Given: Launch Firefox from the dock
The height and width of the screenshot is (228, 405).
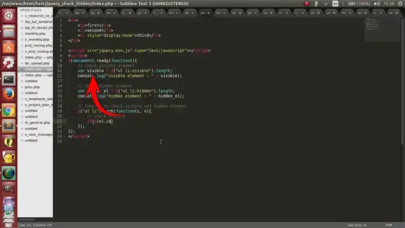Looking at the screenshot, I should [x=8, y=94].
